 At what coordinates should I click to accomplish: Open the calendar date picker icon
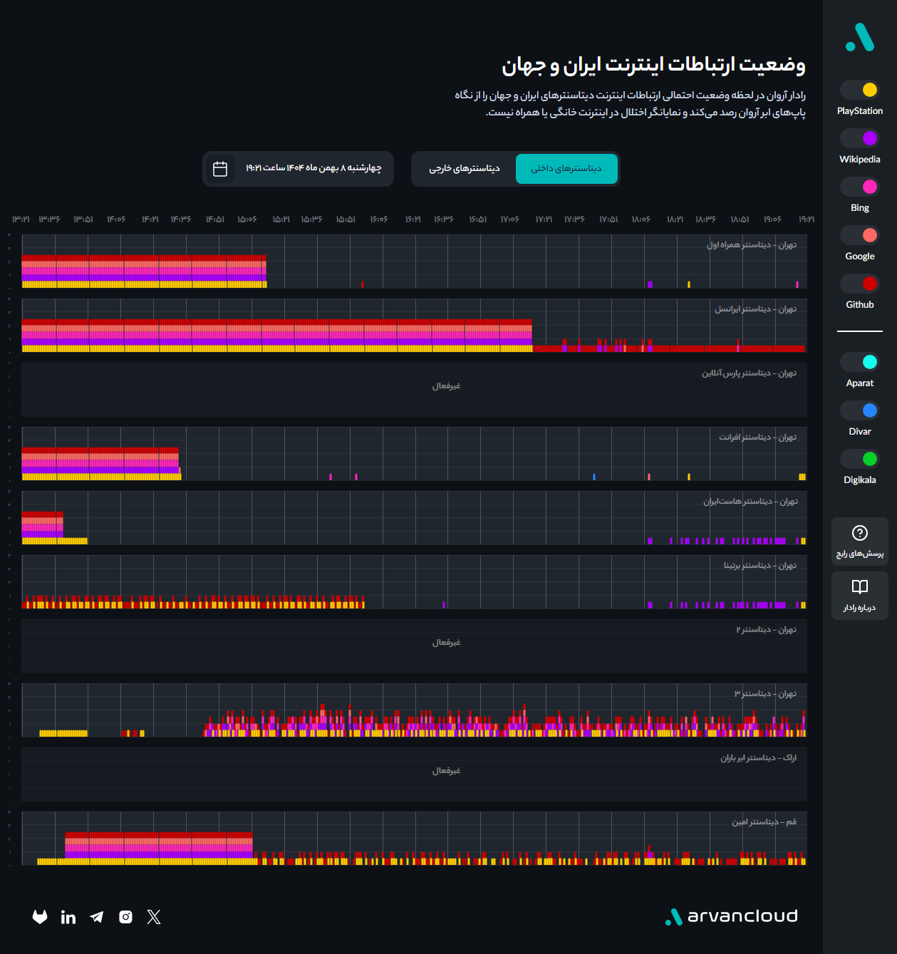click(220, 169)
